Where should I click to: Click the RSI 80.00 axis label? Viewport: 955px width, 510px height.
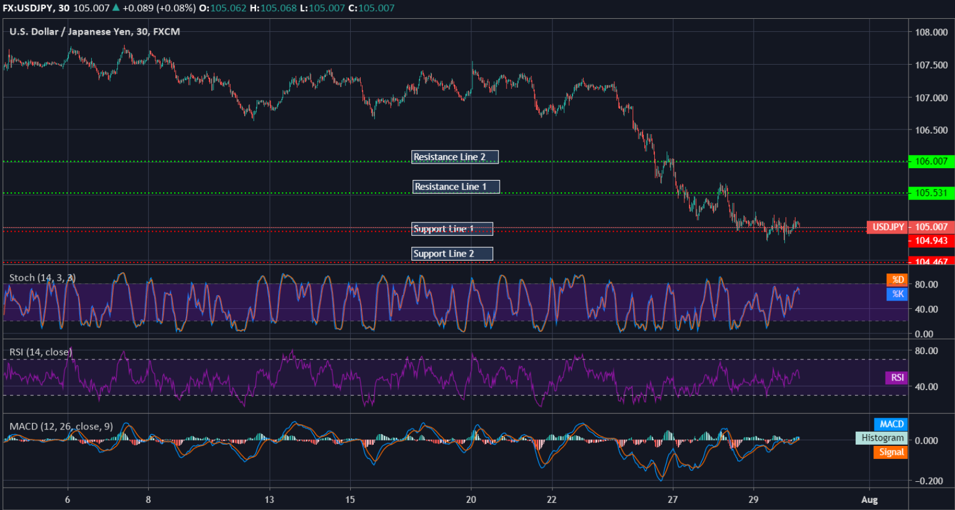coord(927,351)
